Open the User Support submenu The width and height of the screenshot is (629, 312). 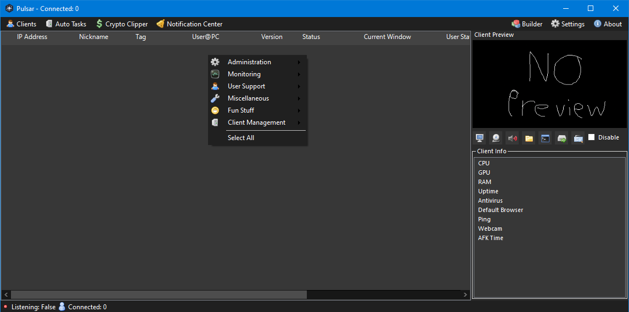coord(257,86)
